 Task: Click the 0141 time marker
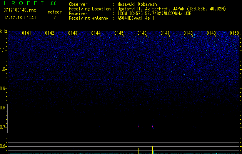point(27,33)
